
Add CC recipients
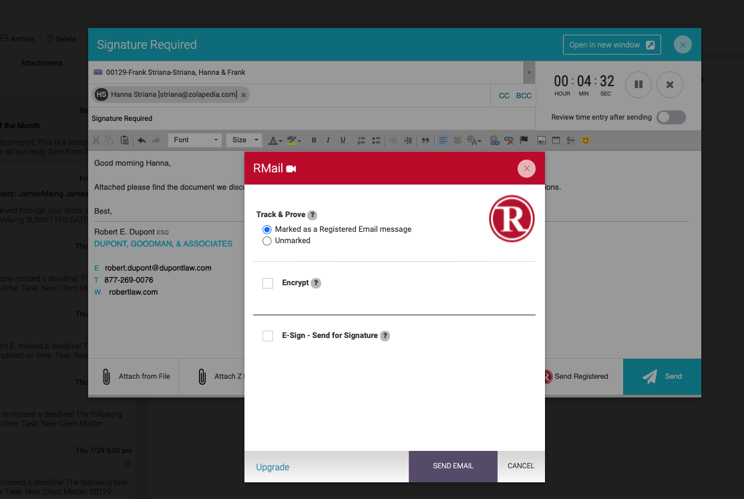504,96
